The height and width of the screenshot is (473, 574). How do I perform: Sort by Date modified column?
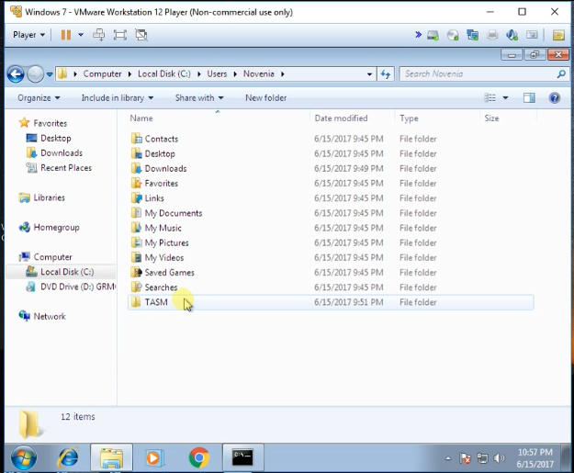click(352, 118)
